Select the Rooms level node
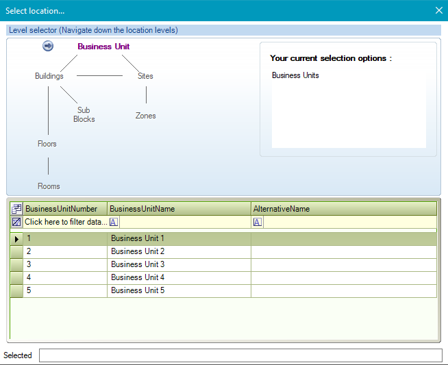Viewport: 448px width, 365px height. coord(49,186)
